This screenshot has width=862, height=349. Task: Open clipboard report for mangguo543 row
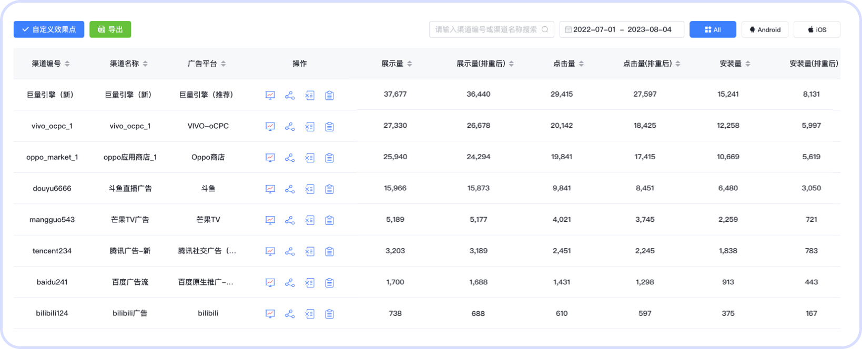[329, 220]
